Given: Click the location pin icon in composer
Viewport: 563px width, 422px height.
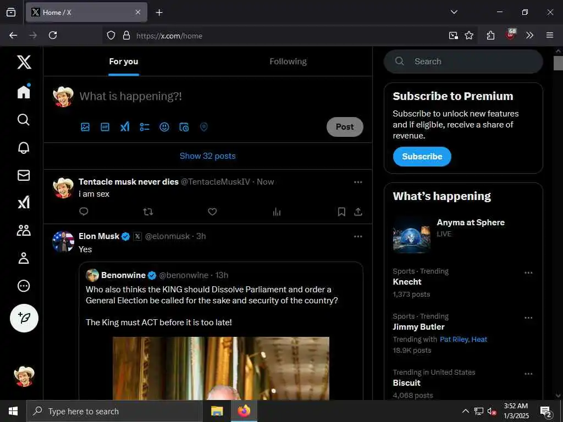Looking at the screenshot, I should (203, 127).
